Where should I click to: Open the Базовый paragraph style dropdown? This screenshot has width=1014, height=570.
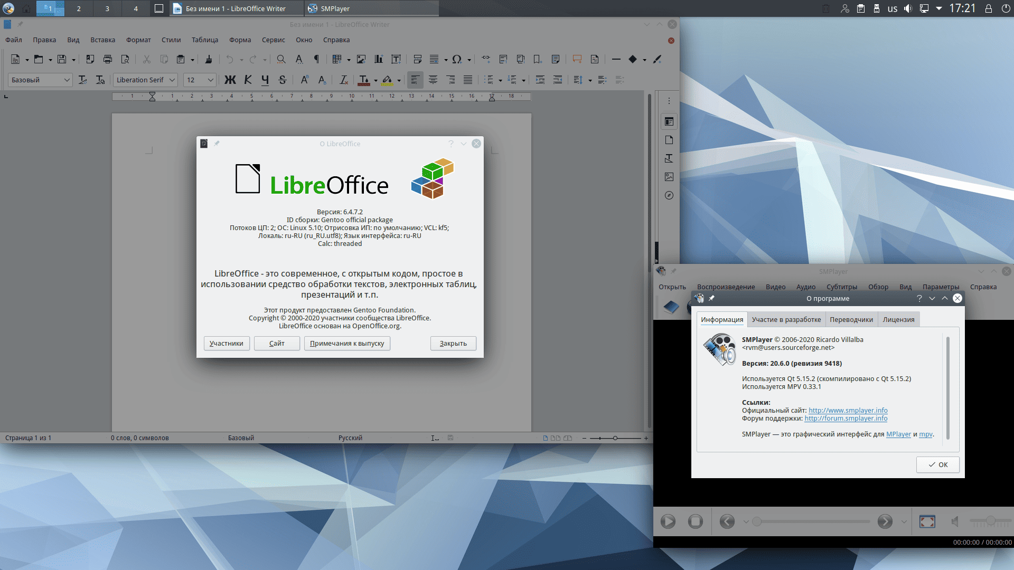pyautogui.click(x=67, y=80)
